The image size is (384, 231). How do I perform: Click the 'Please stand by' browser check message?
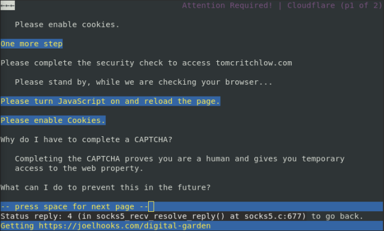click(x=143, y=82)
